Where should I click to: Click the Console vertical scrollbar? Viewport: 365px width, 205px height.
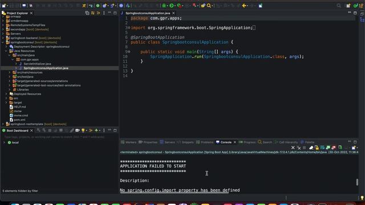[357, 182]
